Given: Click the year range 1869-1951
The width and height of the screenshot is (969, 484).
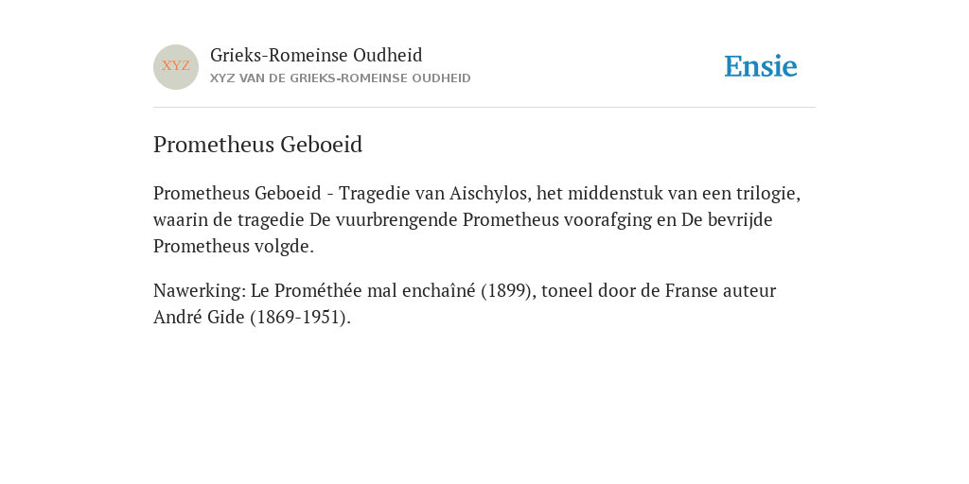Looking at the screenshot, I should tap(300, 318).
